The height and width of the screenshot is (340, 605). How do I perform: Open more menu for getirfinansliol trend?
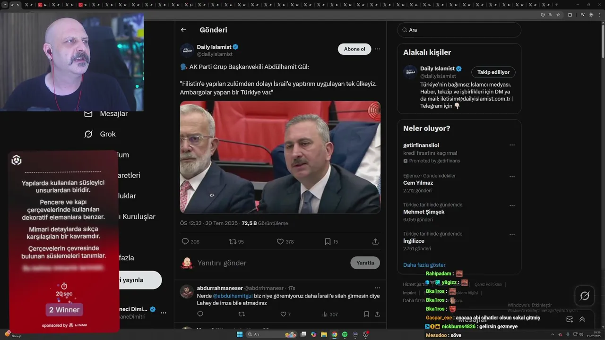(512, 145)
